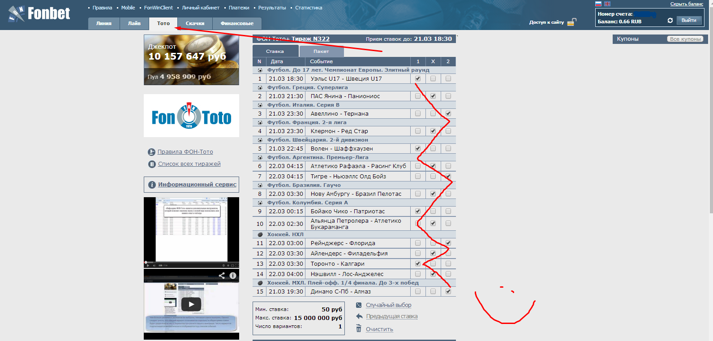Viewport: 713px width, 341px height.
Task: Click football icon in Италия. Серия B header
Action: [x=260, y=105]
